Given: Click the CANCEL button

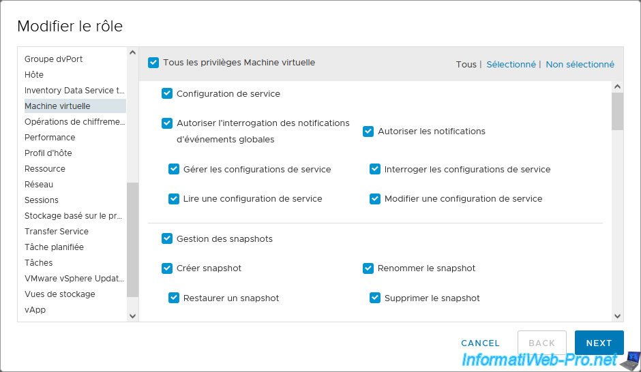Looking at the screenshot, I should point(480,343).
